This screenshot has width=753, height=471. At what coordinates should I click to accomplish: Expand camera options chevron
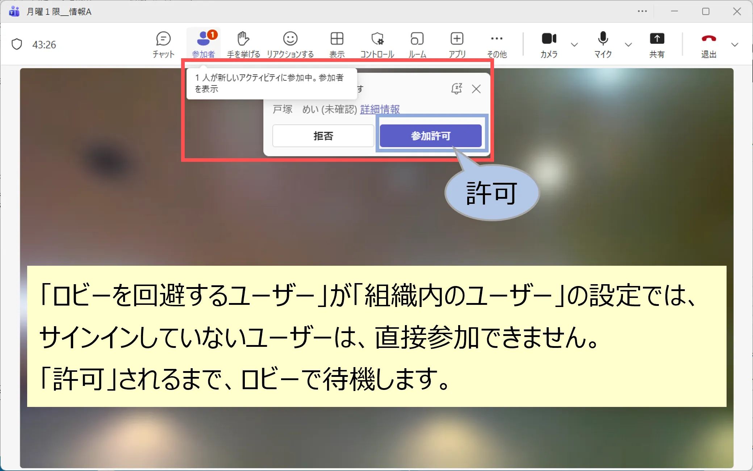coord(574,45)
